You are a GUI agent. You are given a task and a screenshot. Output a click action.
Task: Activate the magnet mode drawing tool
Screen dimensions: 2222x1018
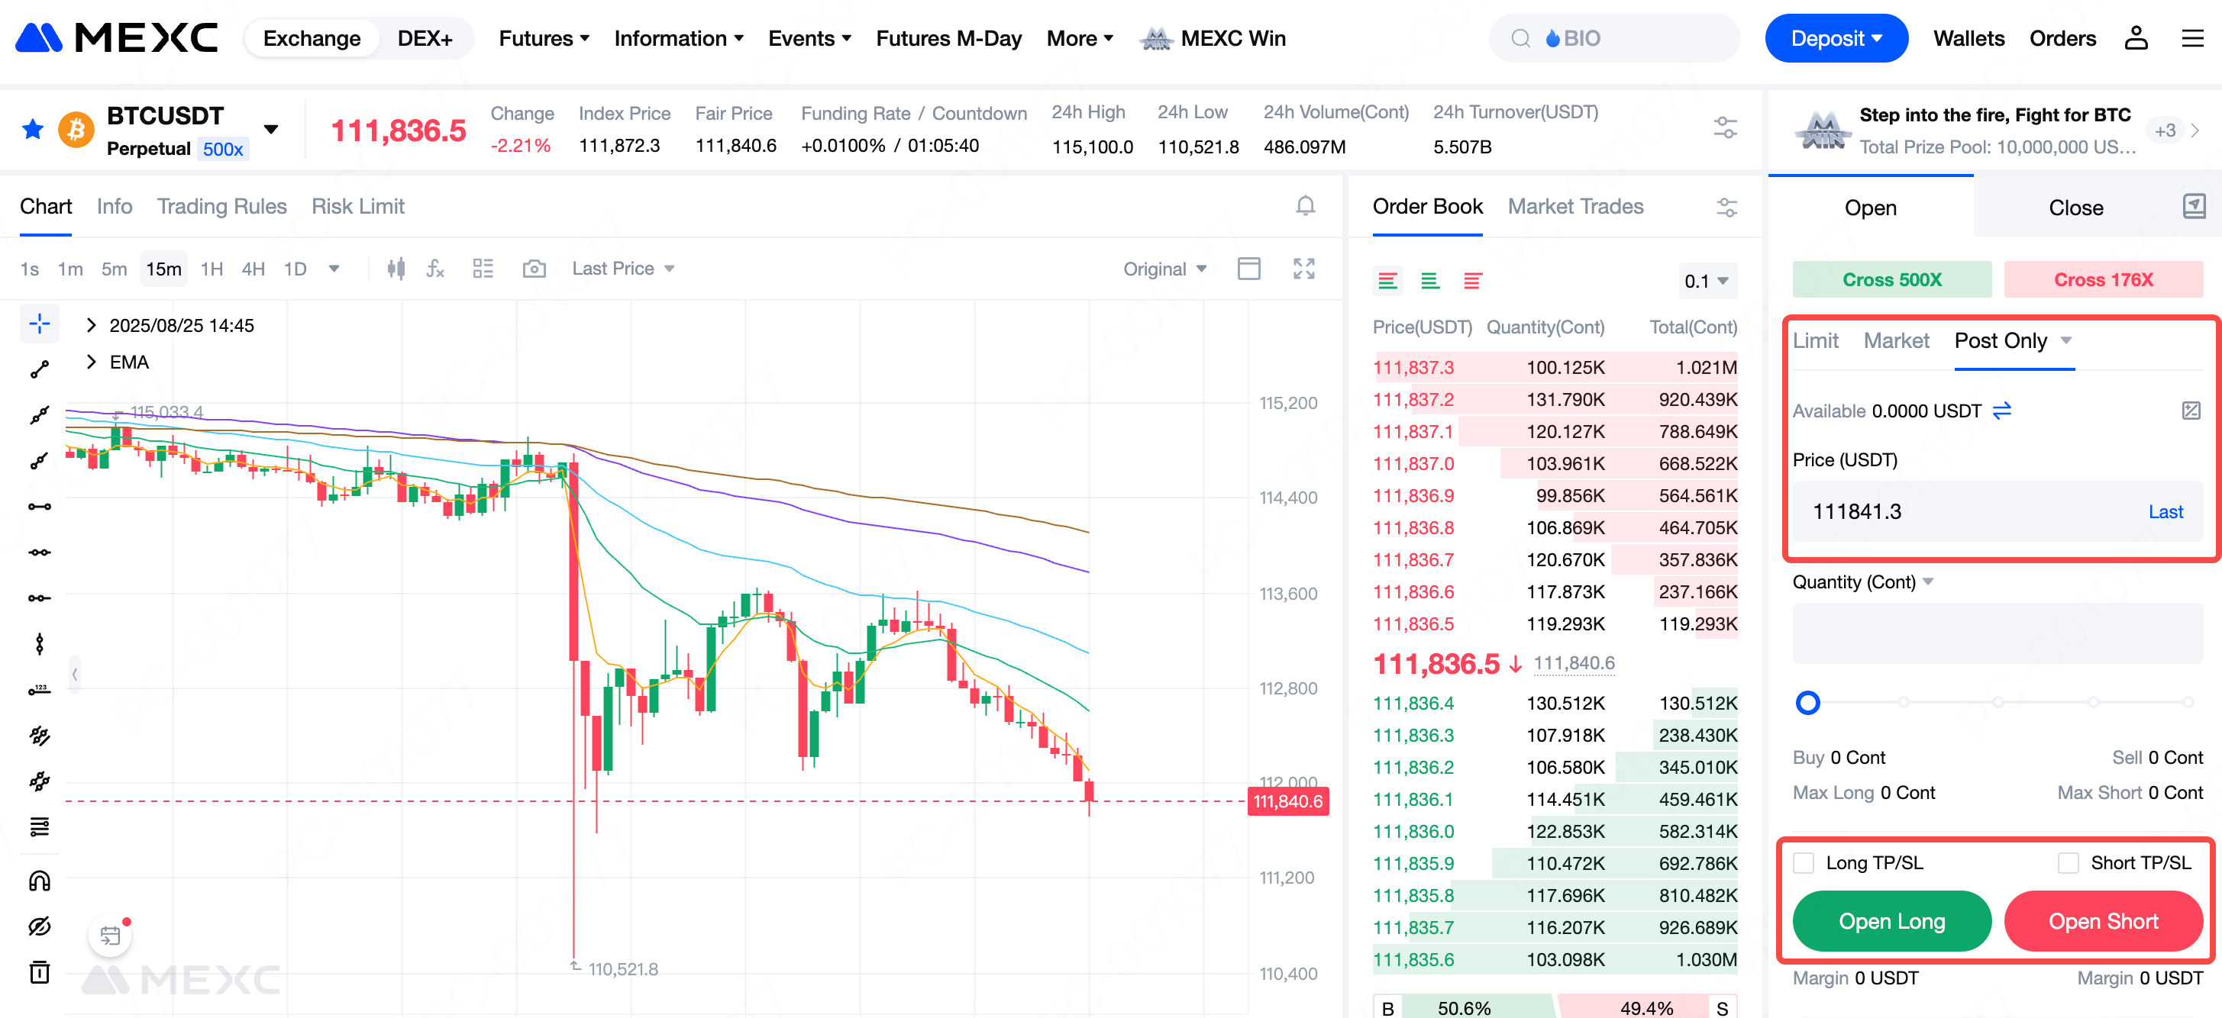coord(40,880)
